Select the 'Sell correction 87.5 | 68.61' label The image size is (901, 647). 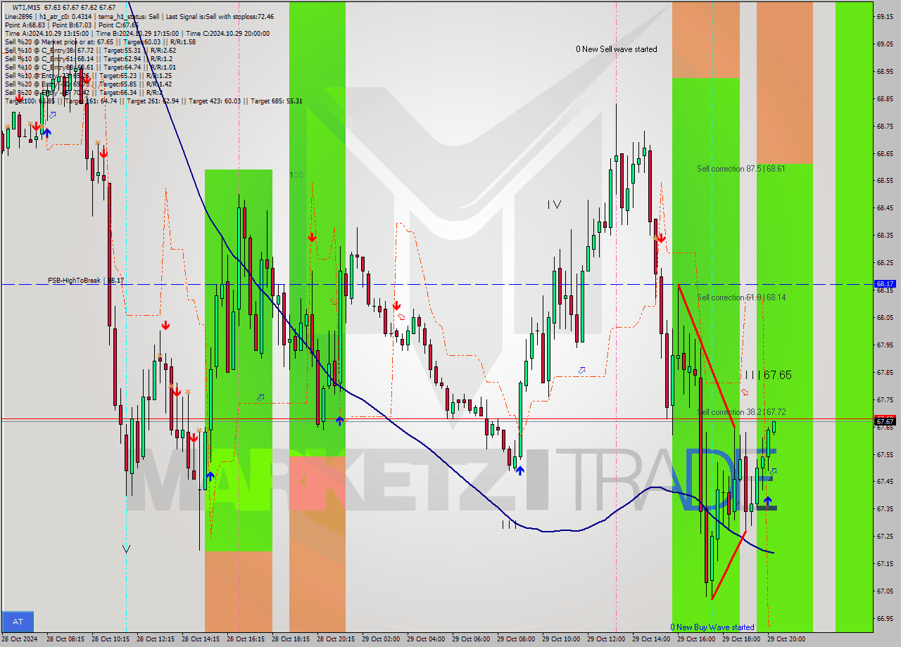741,169
